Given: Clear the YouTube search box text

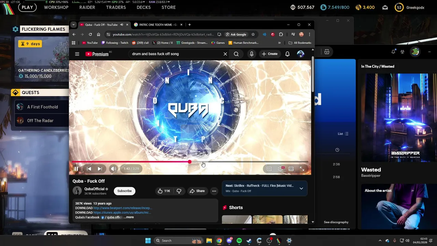Looking at the screenshot, I should 225,54.
